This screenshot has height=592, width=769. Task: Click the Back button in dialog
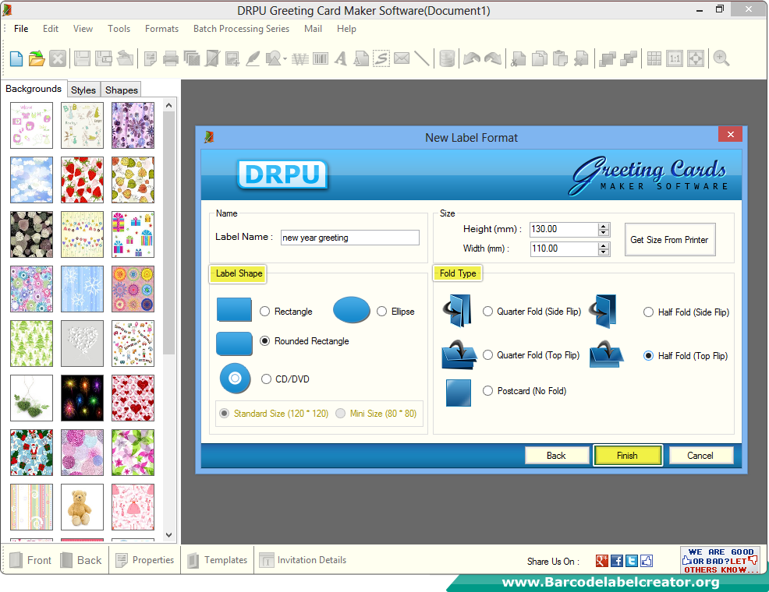556,456
